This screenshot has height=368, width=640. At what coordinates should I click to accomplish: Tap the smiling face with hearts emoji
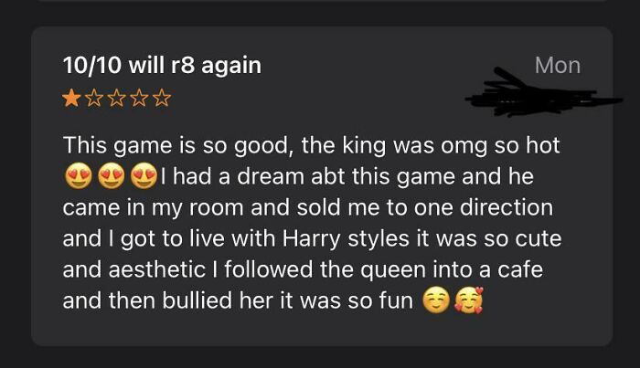coord(469,300)
